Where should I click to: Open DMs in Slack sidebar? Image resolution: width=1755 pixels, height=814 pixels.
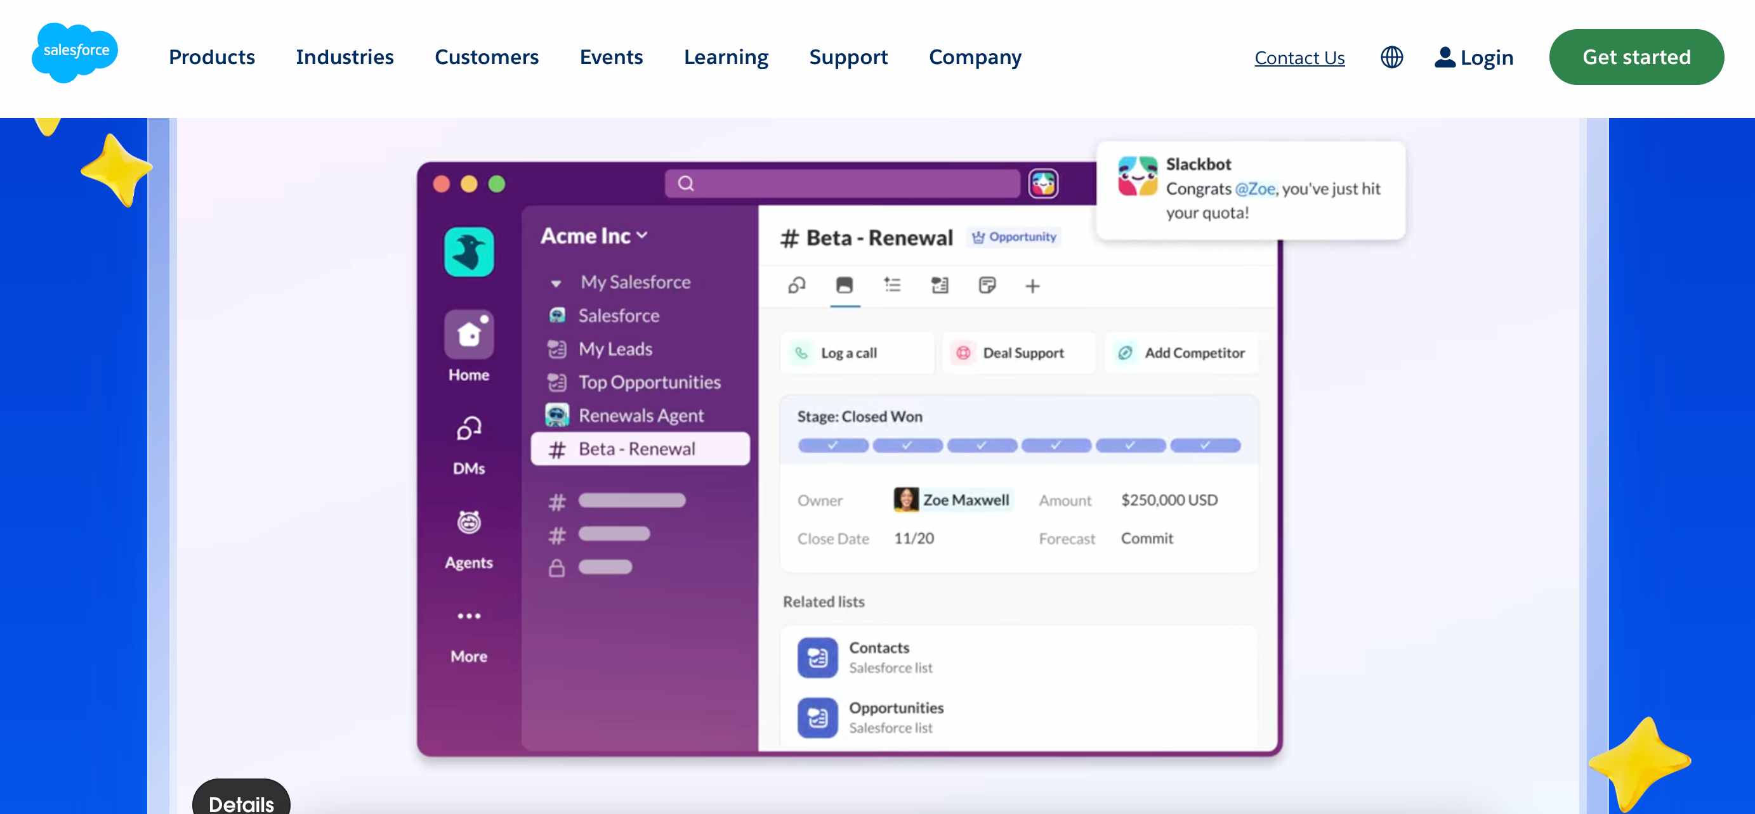click(x=469, y=446)
